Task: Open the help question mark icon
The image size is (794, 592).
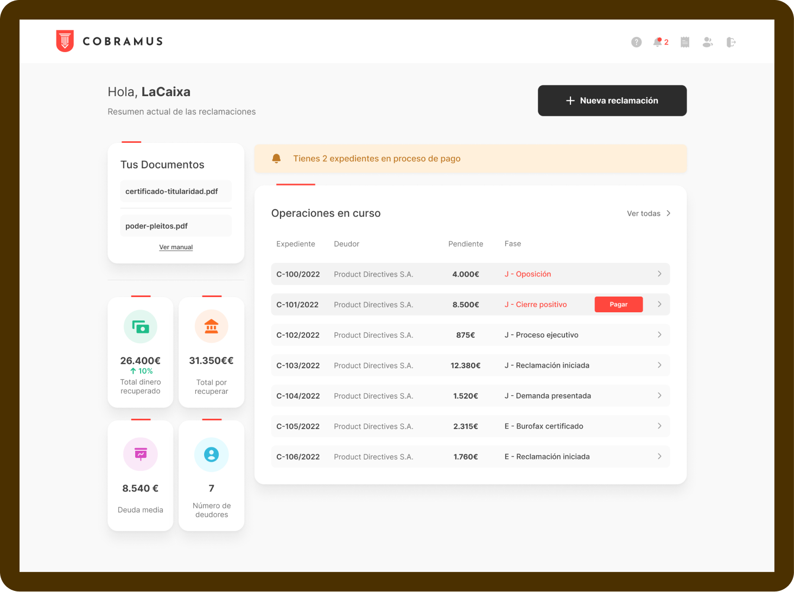Action: tap(637, 42)
